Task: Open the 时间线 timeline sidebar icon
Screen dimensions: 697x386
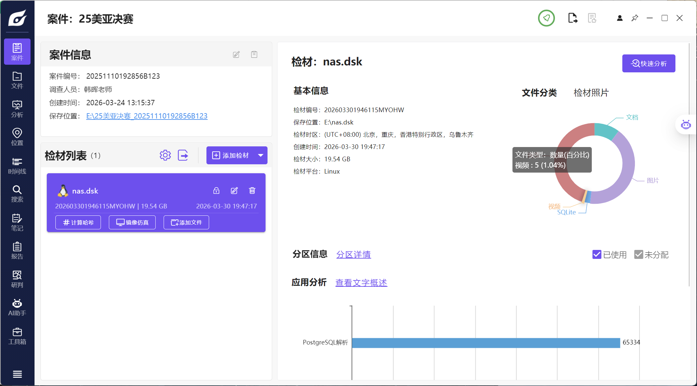Action: point(17,165)
